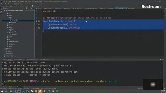Open the Windows Start menu
The width and height of the screenshot is (166, 93).
(x=2, y=91)
